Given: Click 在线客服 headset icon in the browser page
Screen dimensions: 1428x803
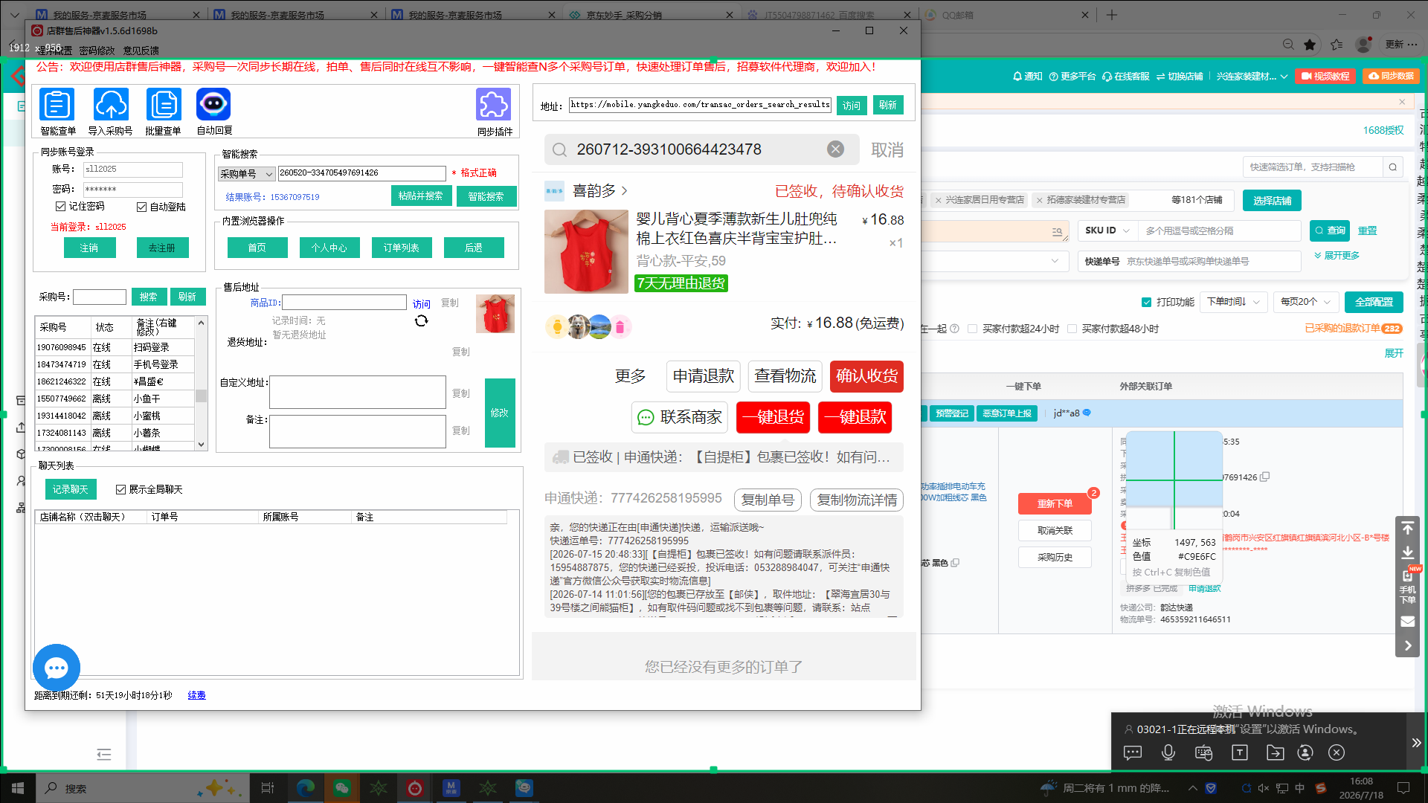Looking at the screenshot, I should pos(1126,77).
